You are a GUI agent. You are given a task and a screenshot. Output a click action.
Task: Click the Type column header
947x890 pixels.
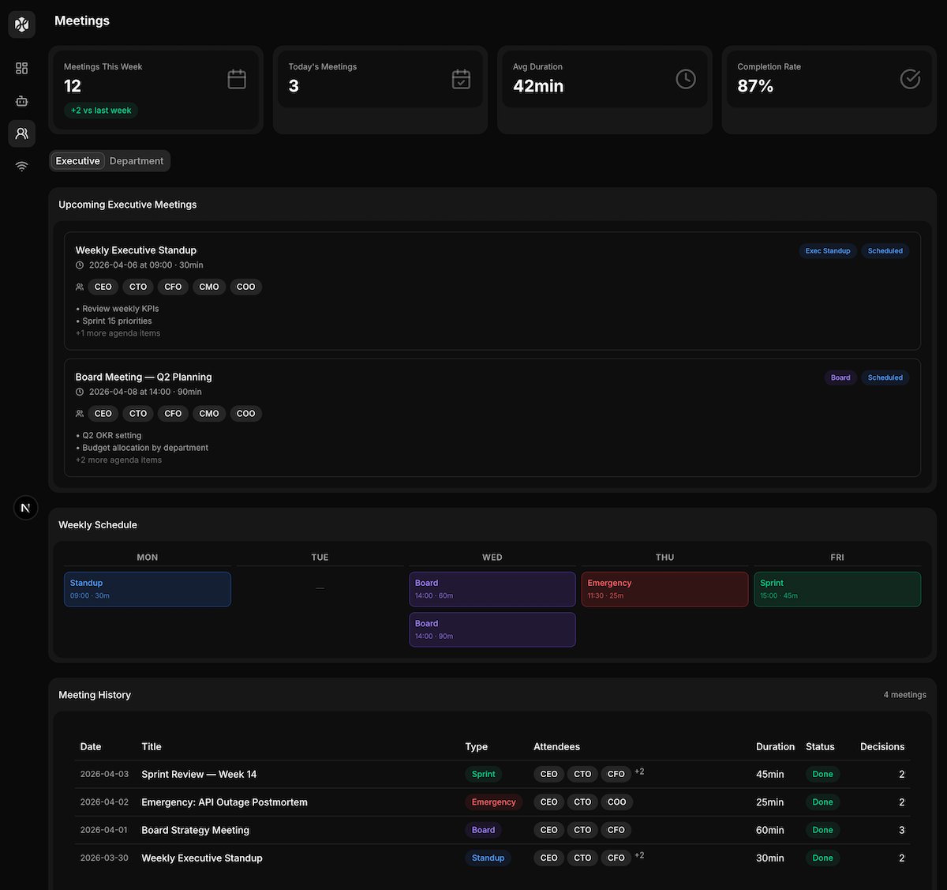[x=477, y=746]
